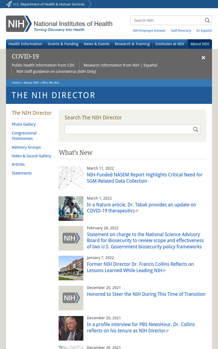Open Congressional Testimonies in sidebar

click(x=24, y=136)
